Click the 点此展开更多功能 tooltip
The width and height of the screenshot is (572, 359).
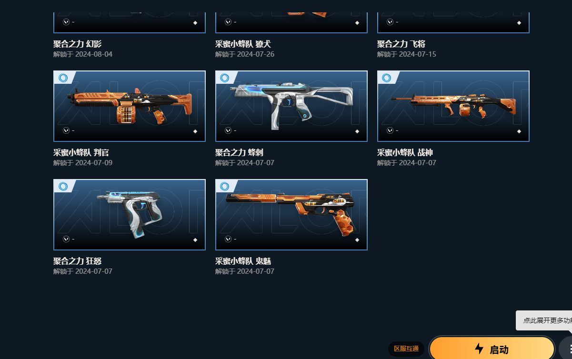pos(544,320)
